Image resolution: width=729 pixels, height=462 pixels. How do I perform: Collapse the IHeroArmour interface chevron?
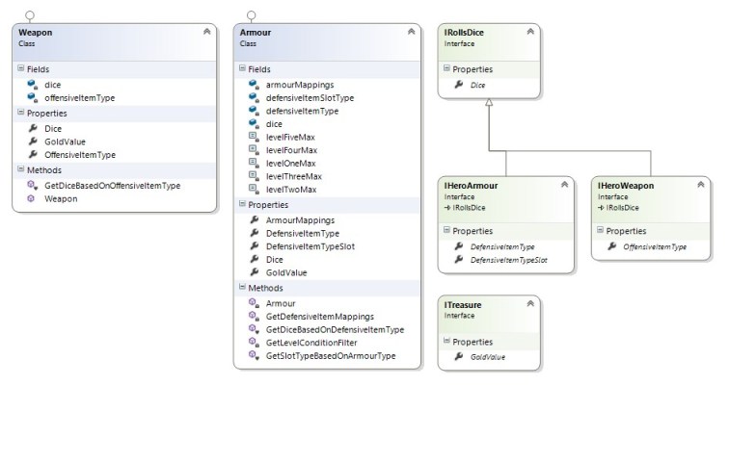(565, 184)
